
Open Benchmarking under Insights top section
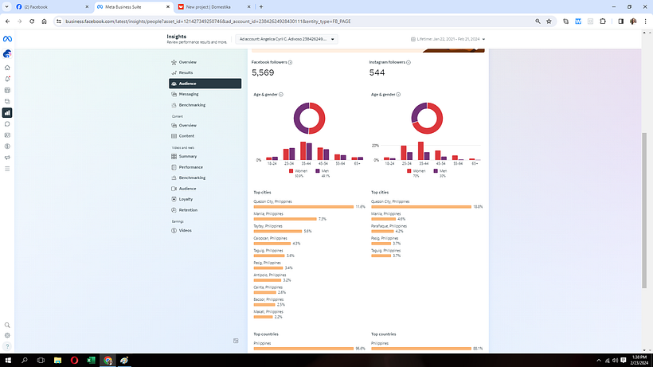(x=205, y=105)
